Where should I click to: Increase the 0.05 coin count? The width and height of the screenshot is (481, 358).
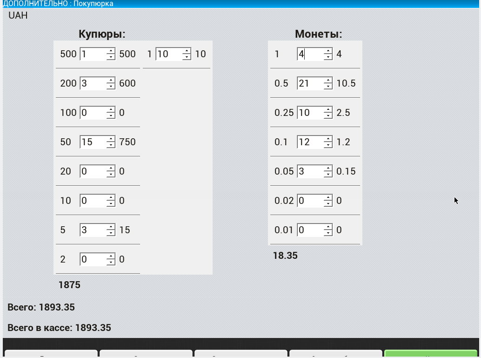click(328, 168)
